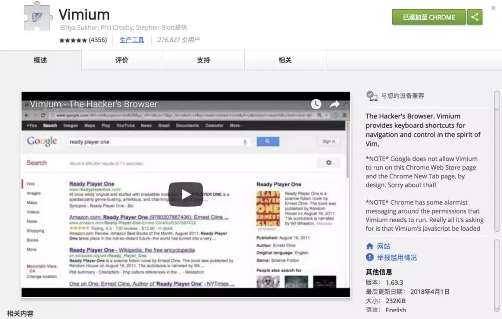The width and height of the screenshot is (502, 319).
Task: Play the Vimium demo video
Action: tap(186, 194)
